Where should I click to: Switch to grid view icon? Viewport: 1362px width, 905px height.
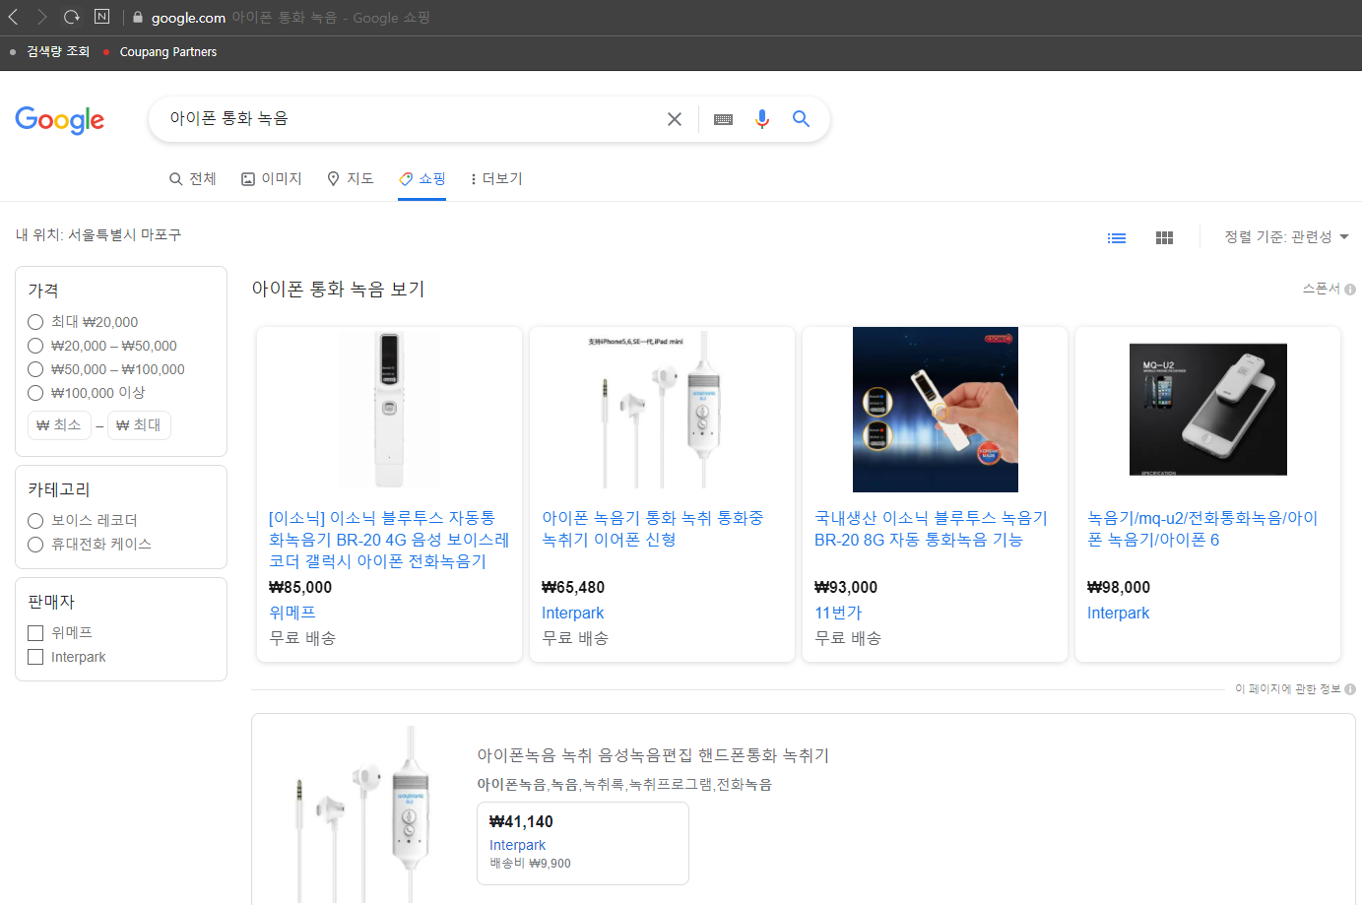1164,237
